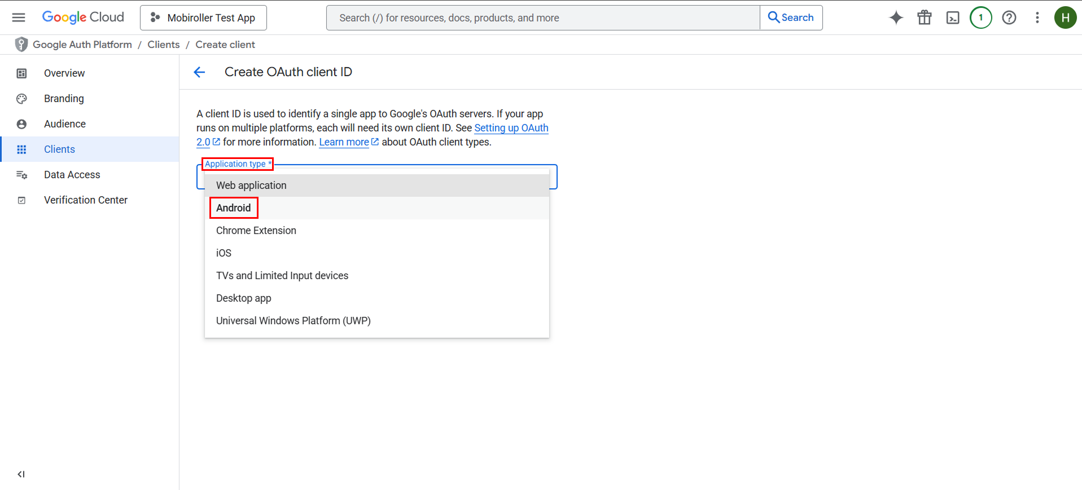Open Overview in the sidebar
This screenshot has height=490, width=1082.
click(x=90, y=73)
